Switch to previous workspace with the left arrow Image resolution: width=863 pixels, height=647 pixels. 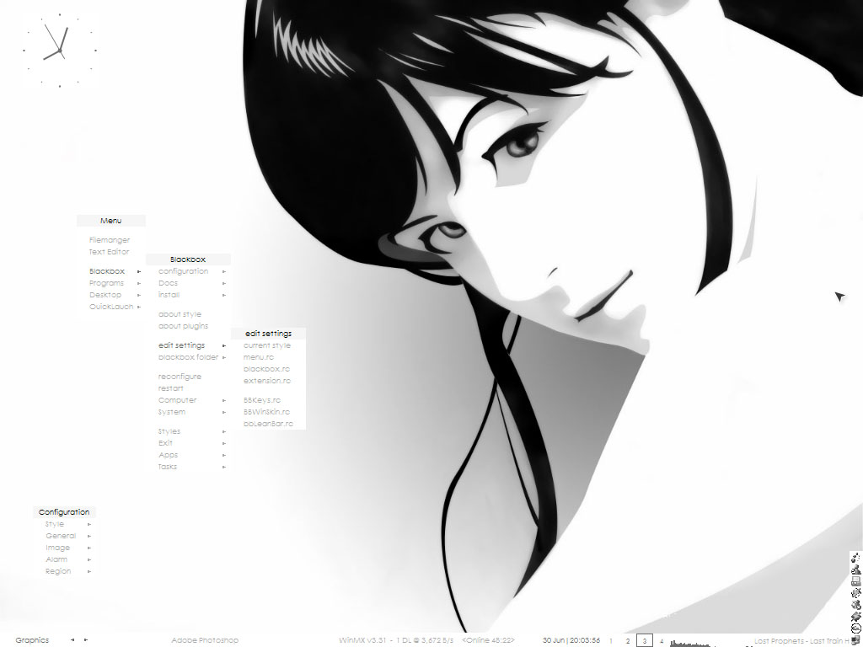click(72, 640)
